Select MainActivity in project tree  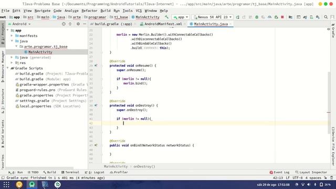pyautogui.click(x=40, y=52)
